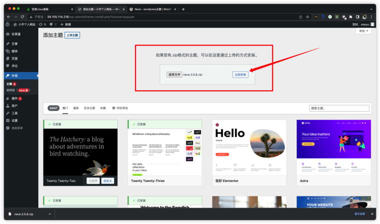Select the 区块主题 block themes tab
The width and height of the screenshot is (380, 224).
(89, 108)
